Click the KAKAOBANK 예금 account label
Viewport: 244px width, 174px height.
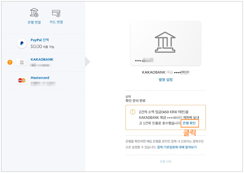point(166,72)
